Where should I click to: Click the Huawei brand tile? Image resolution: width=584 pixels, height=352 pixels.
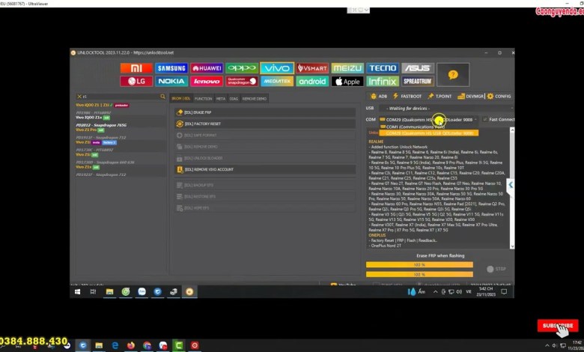coord(206,68)
